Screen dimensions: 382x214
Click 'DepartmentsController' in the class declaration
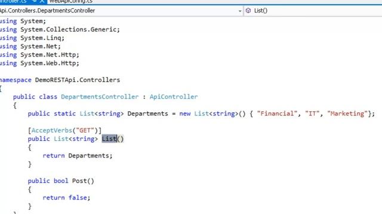[x=100, y=97]
